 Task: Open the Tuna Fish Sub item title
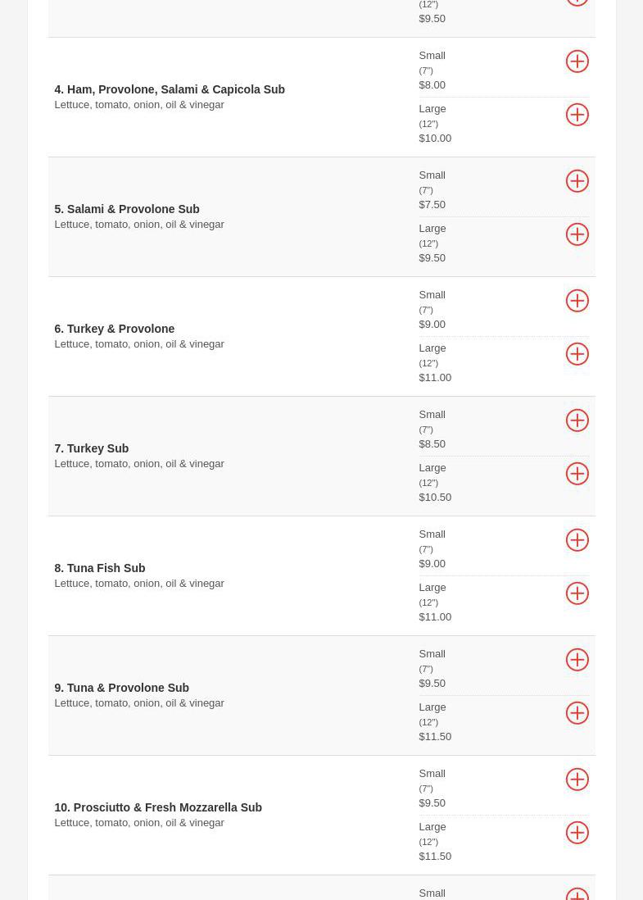click(100, 568)
